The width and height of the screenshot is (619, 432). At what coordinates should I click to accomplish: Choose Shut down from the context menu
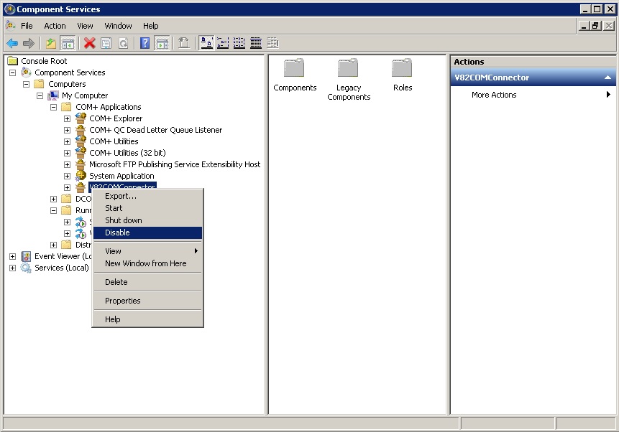tap(147, 220)
